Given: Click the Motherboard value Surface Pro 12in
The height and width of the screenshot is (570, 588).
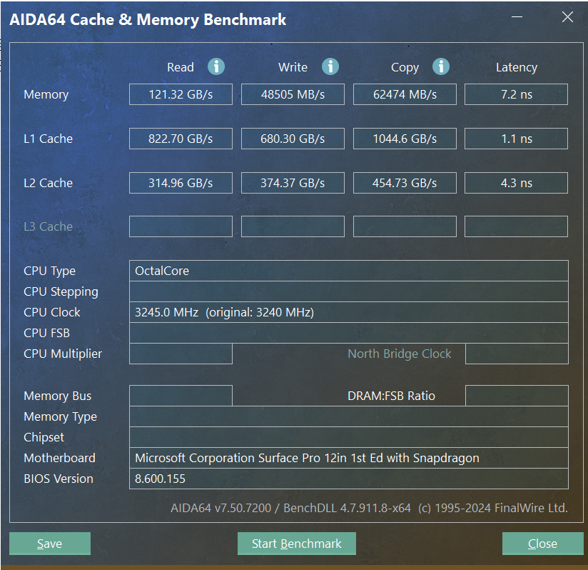Looking at the screenshot, I should click(x=349, y=457).
